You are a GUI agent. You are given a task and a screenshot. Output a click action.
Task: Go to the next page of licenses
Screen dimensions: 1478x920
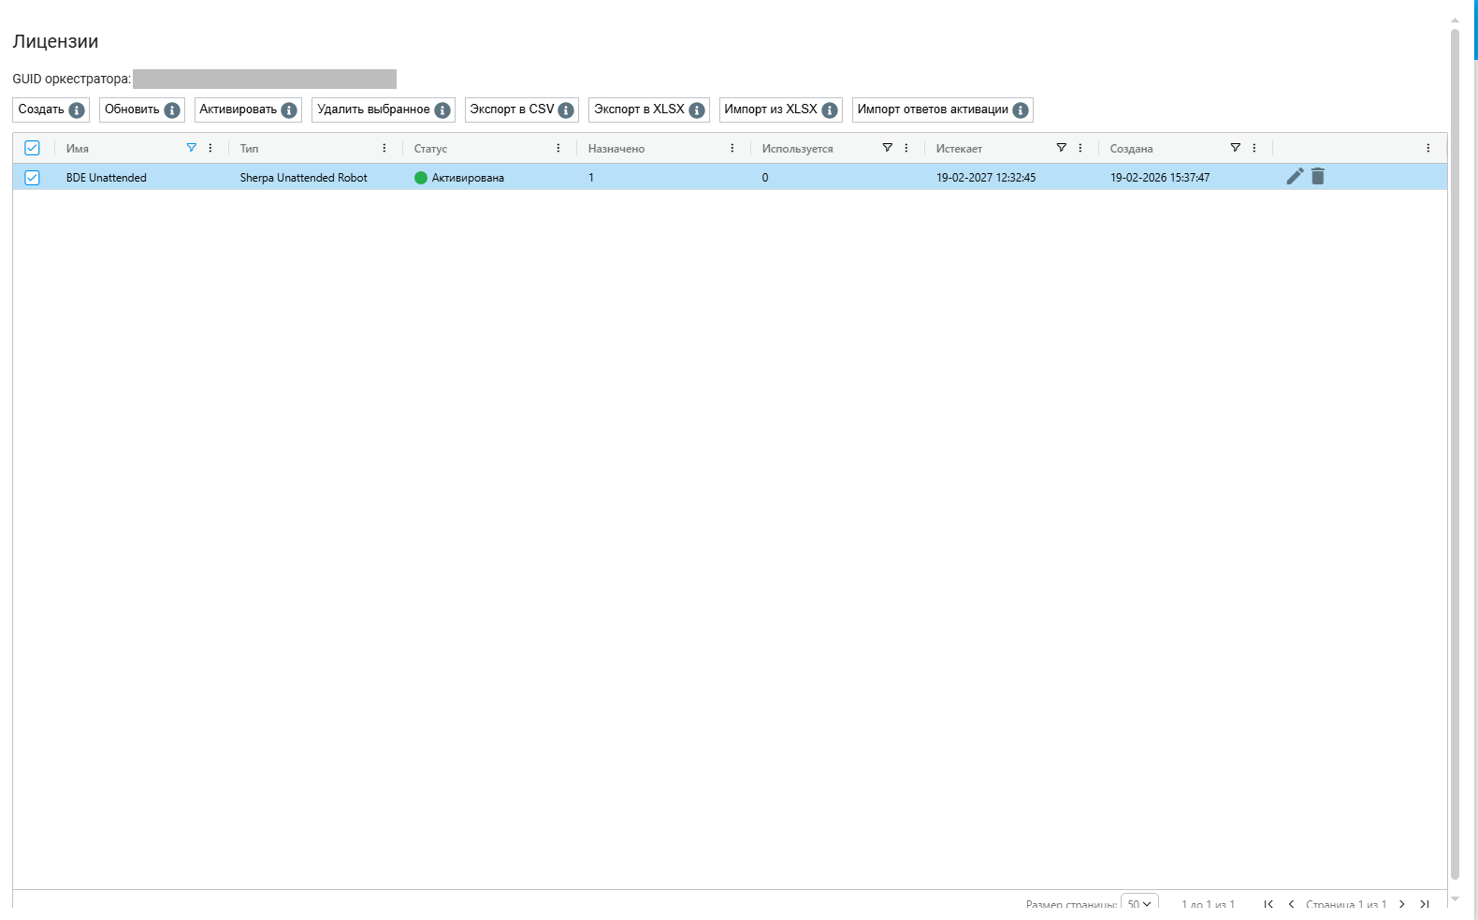click(x=1401, y=904)
